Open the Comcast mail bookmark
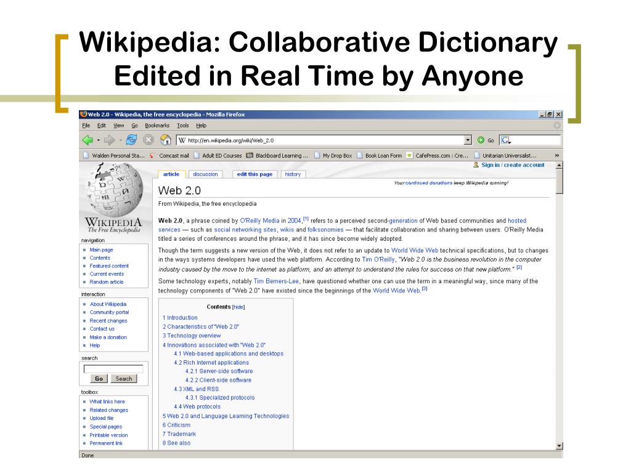 point(169,155)
